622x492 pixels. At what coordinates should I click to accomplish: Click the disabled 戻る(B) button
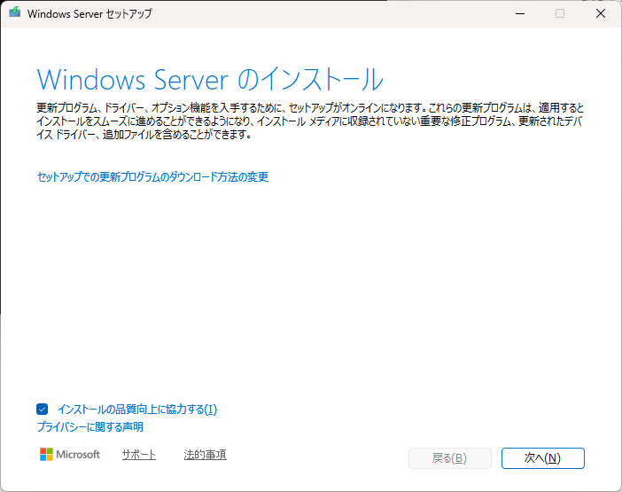click(449, 458)
